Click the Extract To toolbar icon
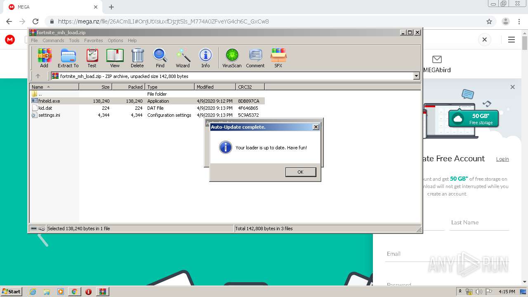This screenshot has width=528, height=297. pos(68,58)
